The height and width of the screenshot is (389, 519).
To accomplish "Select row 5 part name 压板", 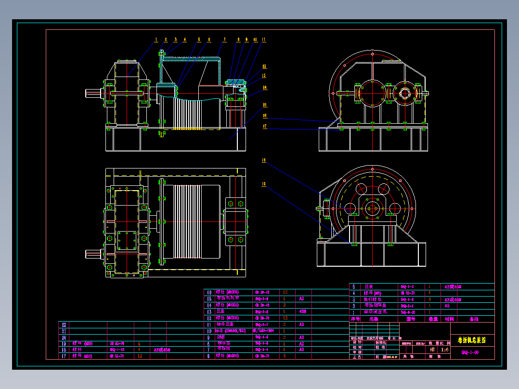I will [x=369, y=287].
